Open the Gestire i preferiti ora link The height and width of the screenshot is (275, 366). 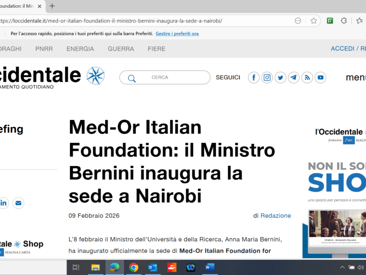click(x=177, y=33)
